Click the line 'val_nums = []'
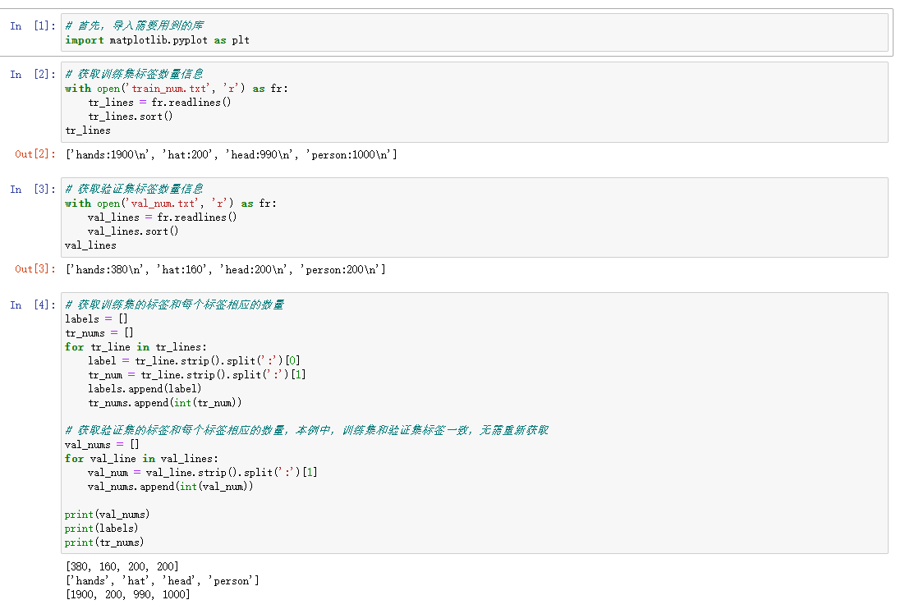The image size is (905, 609). (x=102, y=444)
